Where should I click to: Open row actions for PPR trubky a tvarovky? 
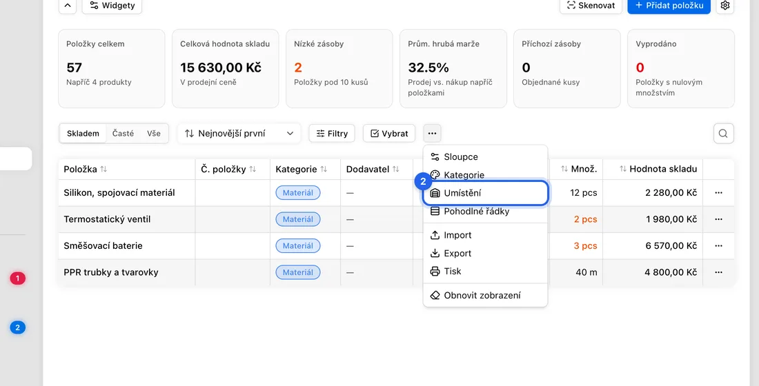(x=719, y=272)
